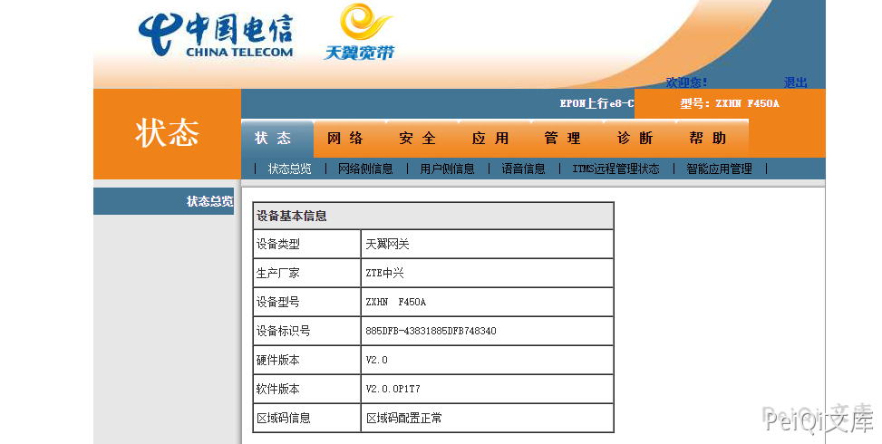Click the 退出 logout link
The width and height of the screenshot is (882, 444).
(795, 82)
